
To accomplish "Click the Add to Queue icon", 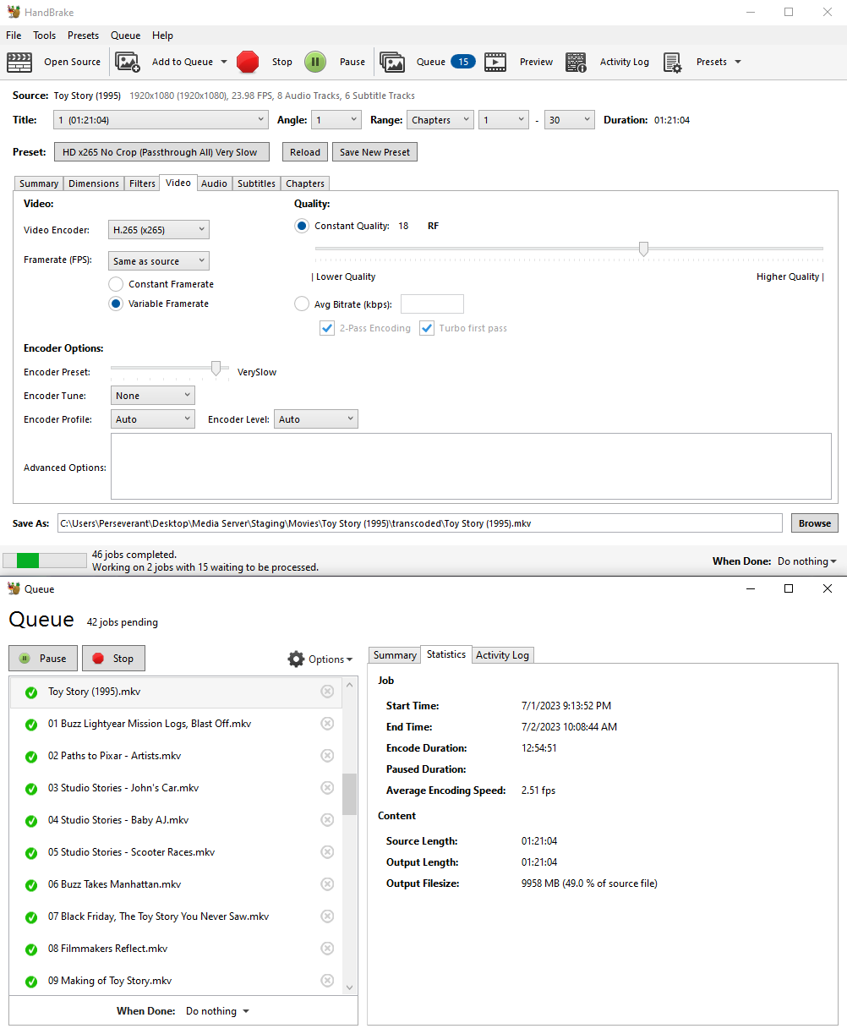I will pyautogui.click(x=128, y=62).
